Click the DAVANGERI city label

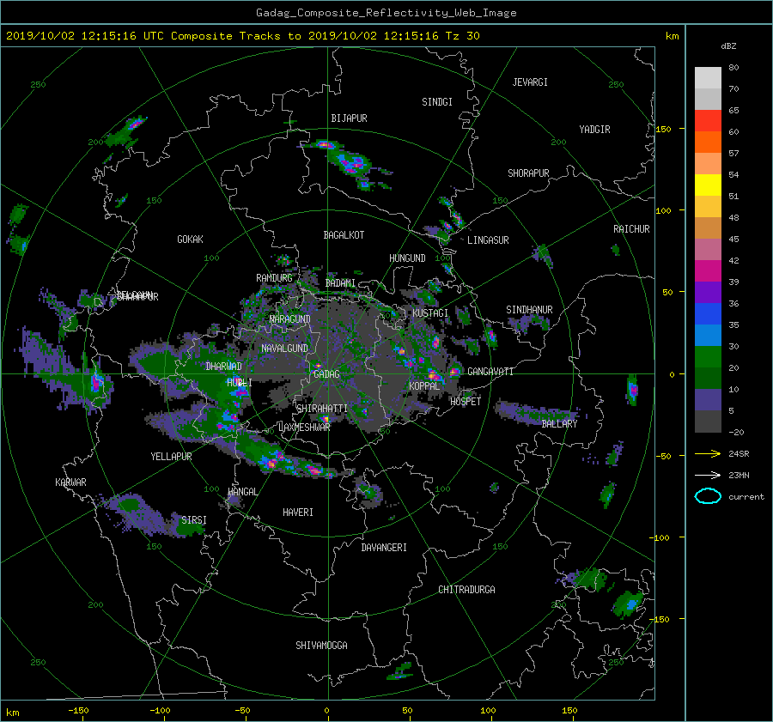[384, 548]
